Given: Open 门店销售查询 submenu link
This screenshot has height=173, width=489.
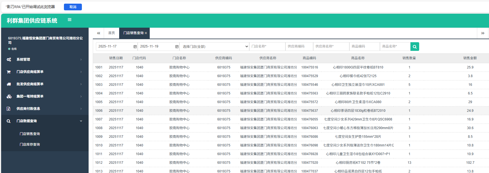Looking at the screenshot, I should click(30, 134).
